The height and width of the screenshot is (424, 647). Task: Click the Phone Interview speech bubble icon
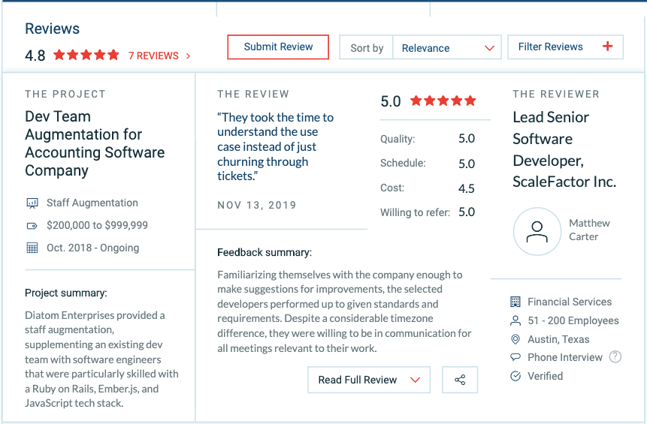[515, 357]
